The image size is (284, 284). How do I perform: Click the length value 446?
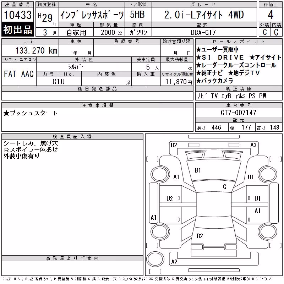click(x=217, y=127)
